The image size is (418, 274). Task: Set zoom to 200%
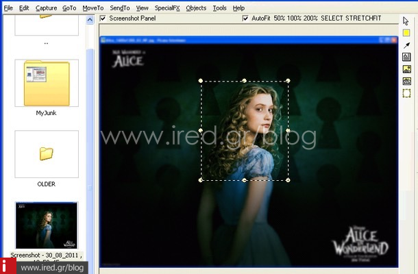click(x=310, y=18)
